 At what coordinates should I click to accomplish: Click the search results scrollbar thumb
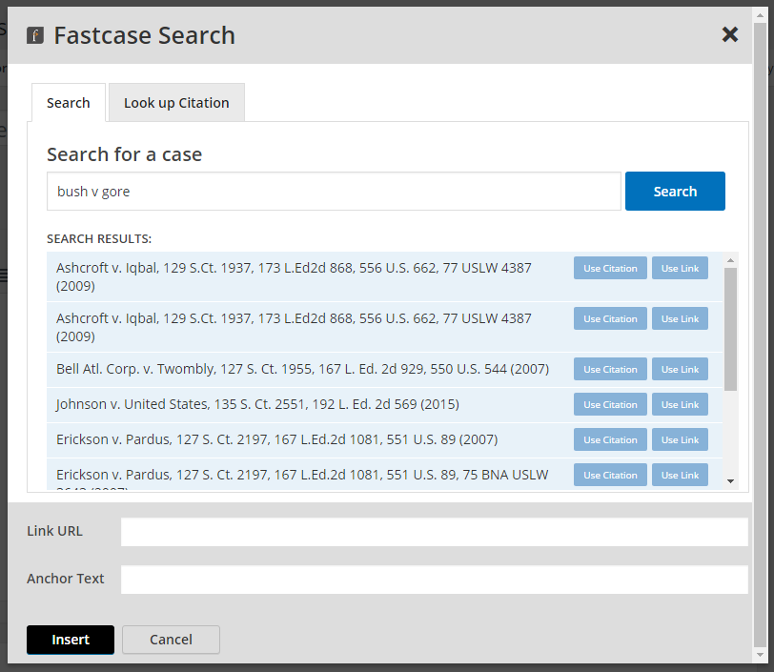[730, 330]
